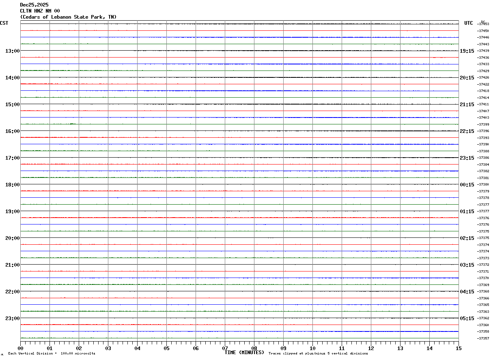Click the 02:15 UTC time label
The image size is (491, 359).
(467, 238)
